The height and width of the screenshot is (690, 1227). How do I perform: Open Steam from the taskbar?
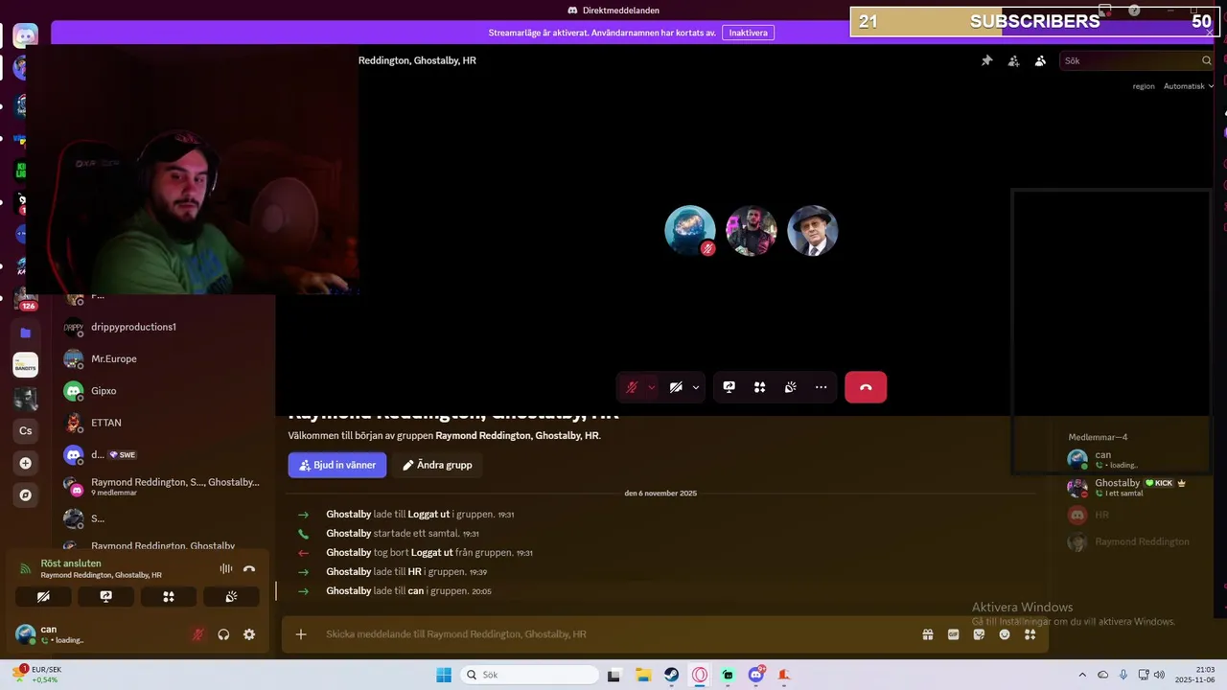672,675
